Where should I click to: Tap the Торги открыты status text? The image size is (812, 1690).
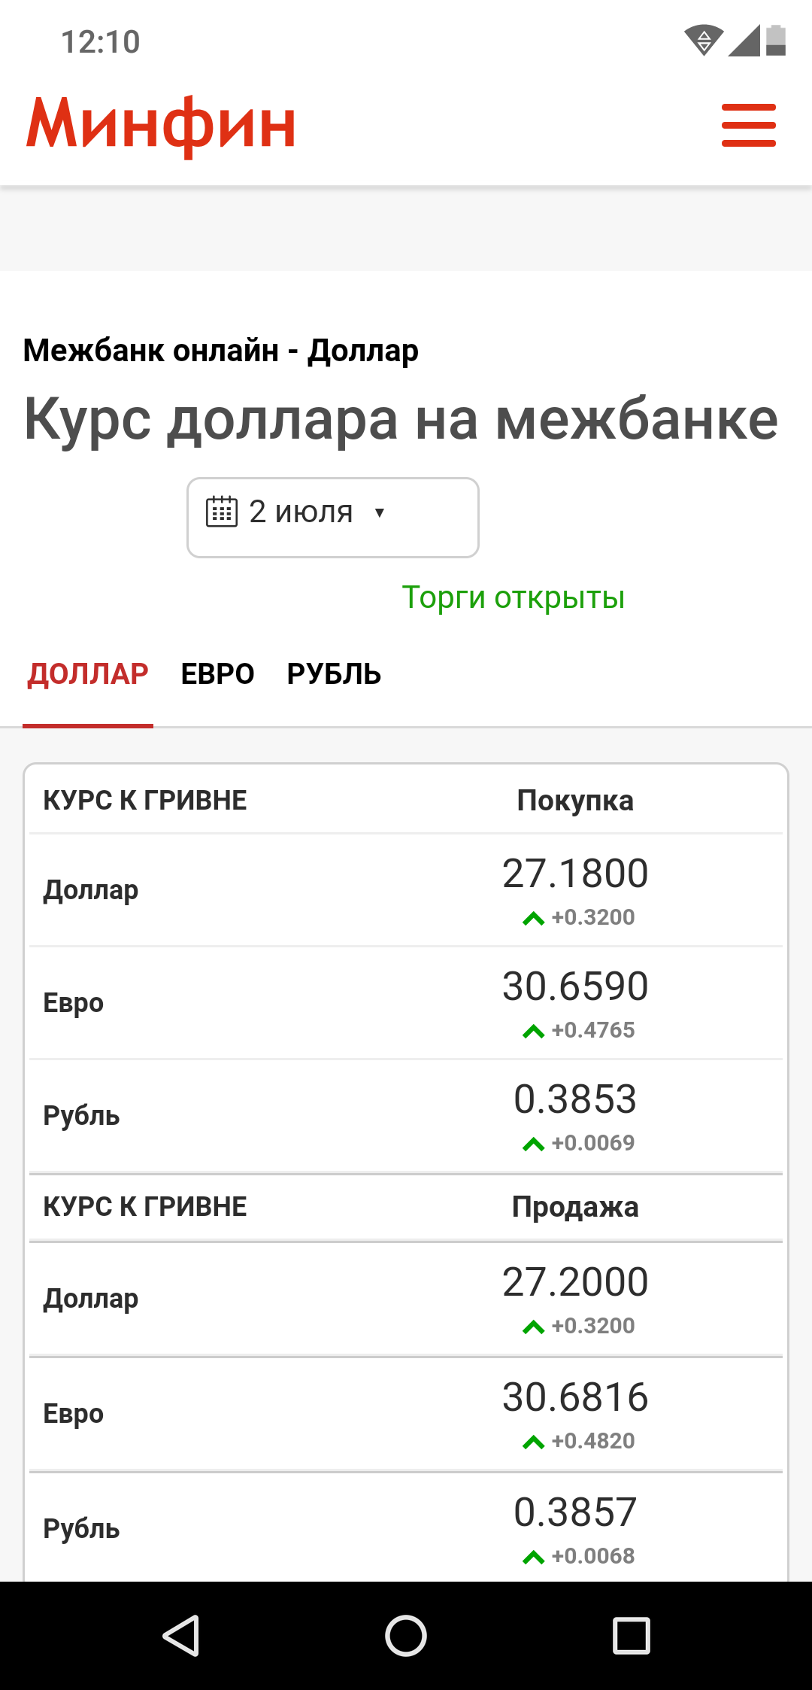514,597
